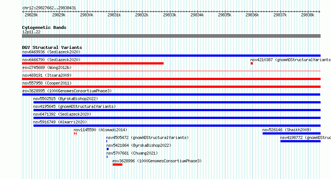Open nsv6471392 (Sedlazeck2020) variant
Screen dimensions: 331x179
(x=62, y=114)
